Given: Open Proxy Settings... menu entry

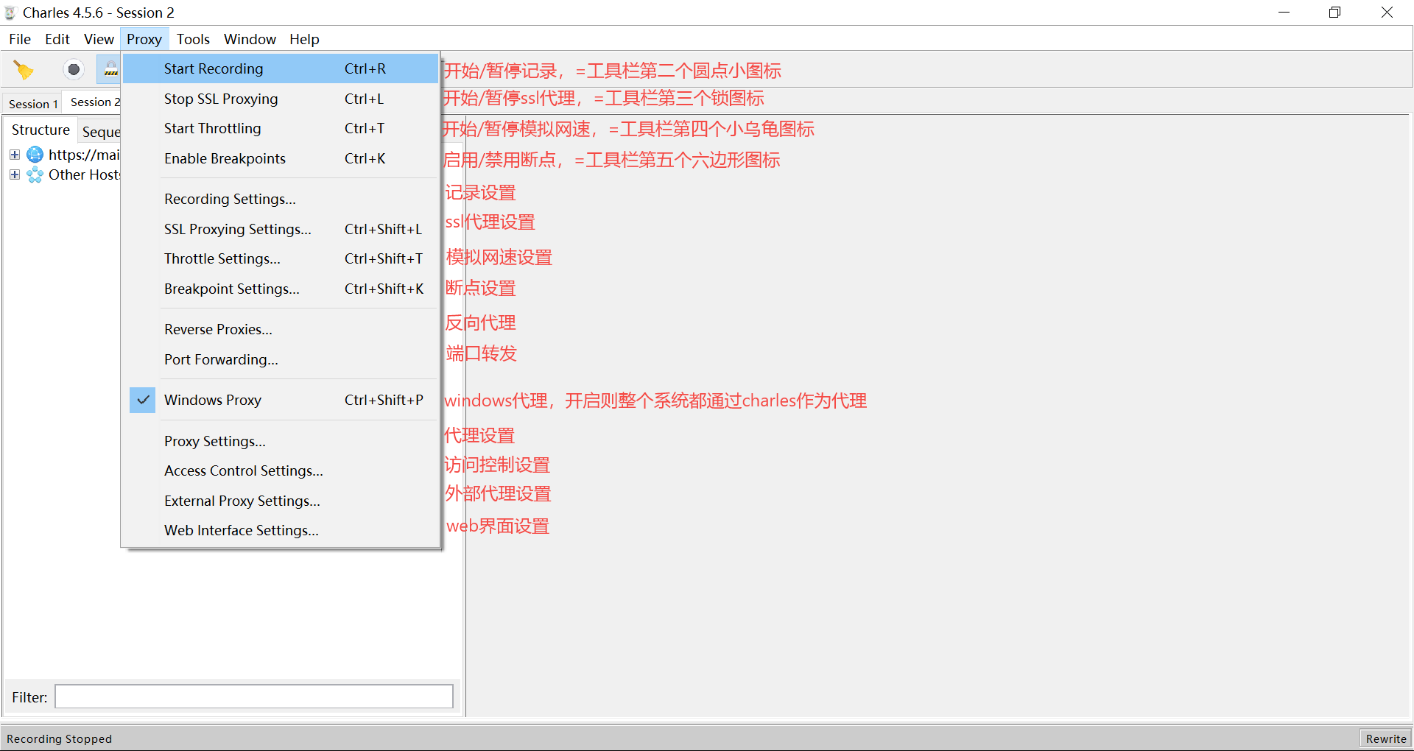Looking at the screenshot, I should [281, 441].
